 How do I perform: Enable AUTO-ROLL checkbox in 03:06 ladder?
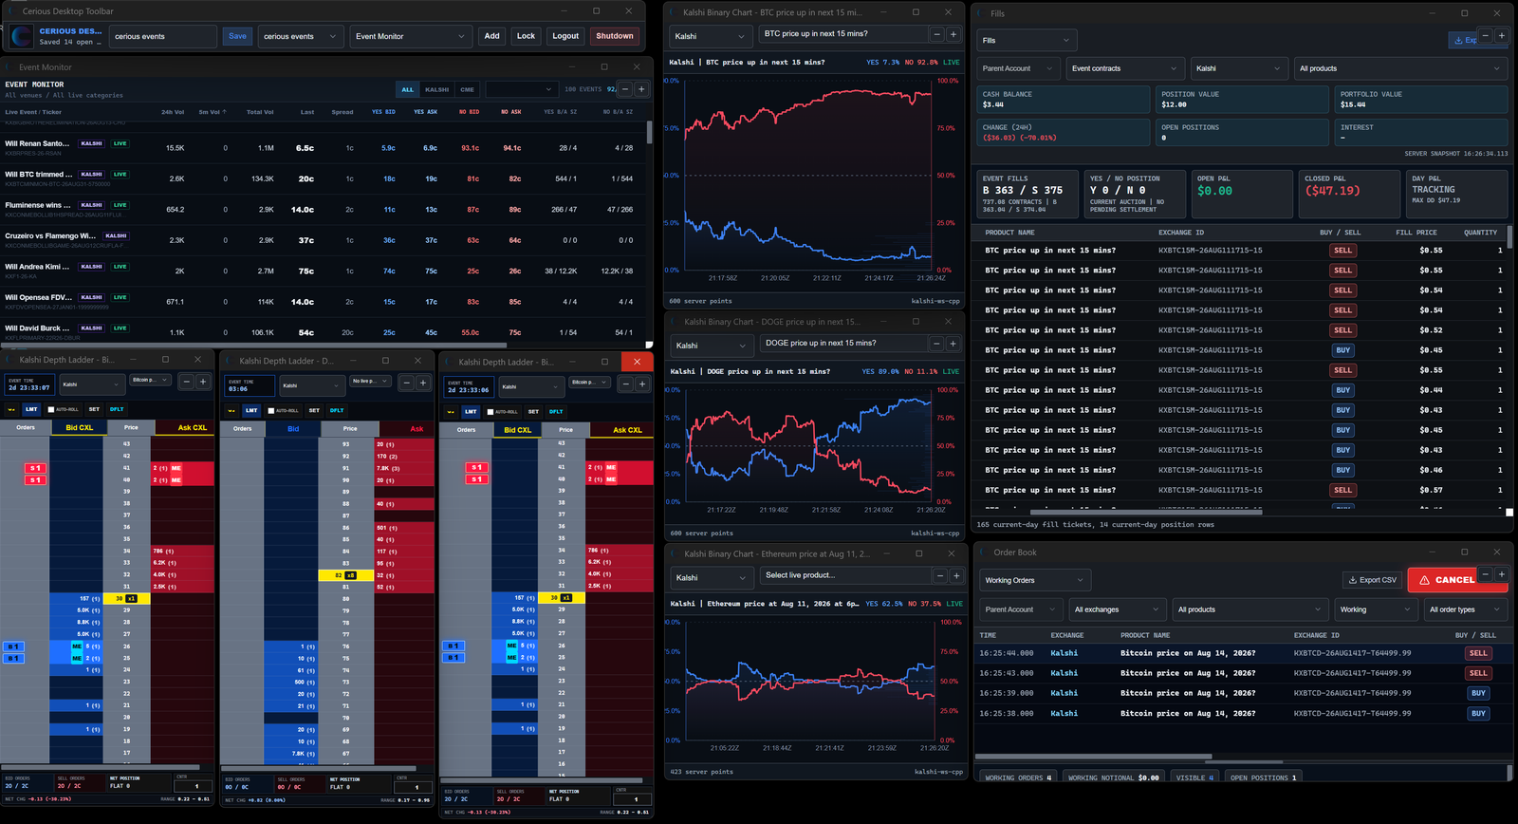pos(271,411)
